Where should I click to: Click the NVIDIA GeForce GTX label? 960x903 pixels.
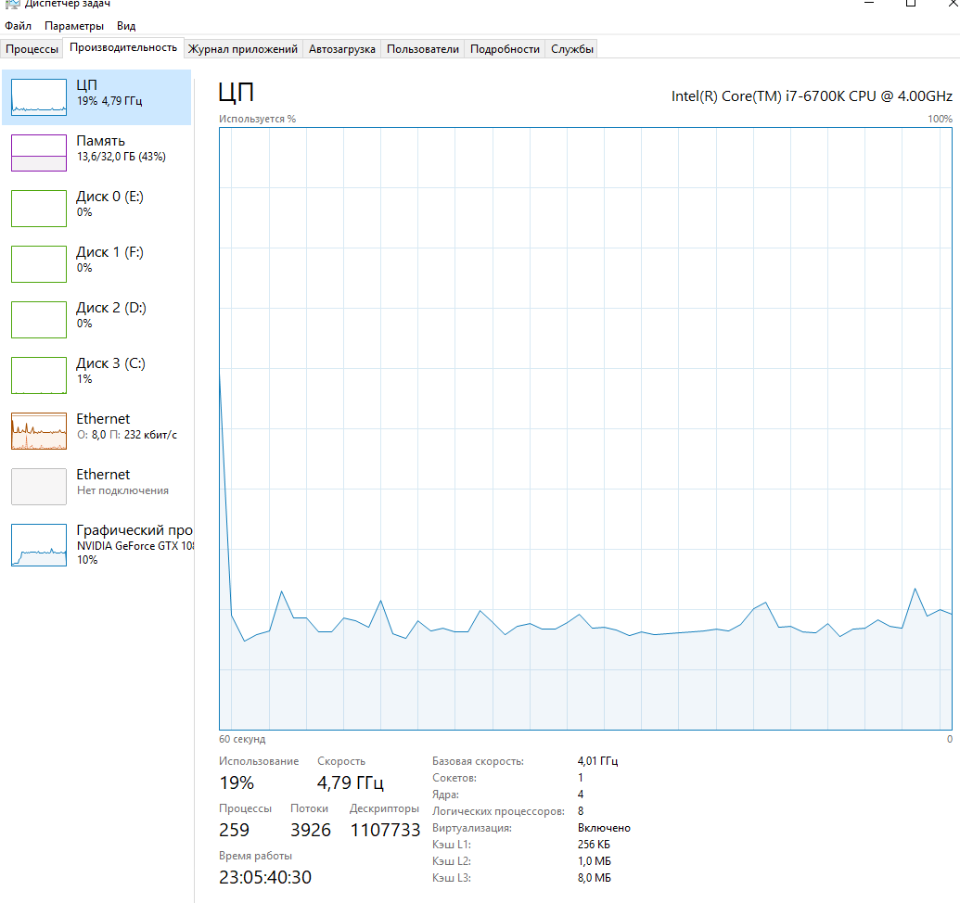(135, 546)
